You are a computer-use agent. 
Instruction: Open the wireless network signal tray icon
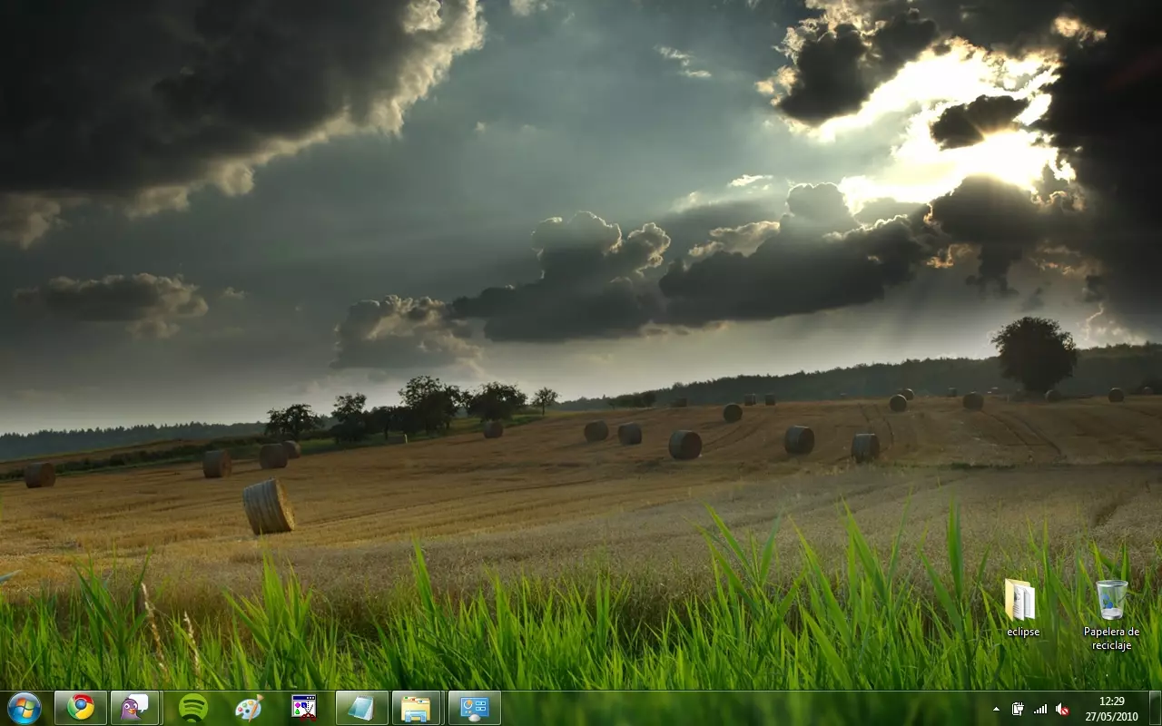tap(1040, 709)
